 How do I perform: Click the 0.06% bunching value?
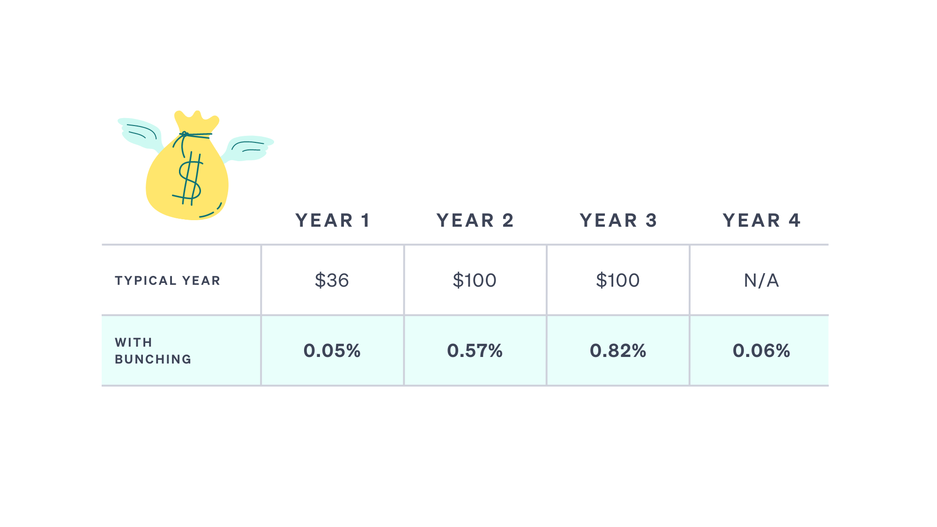click(761, 350)
